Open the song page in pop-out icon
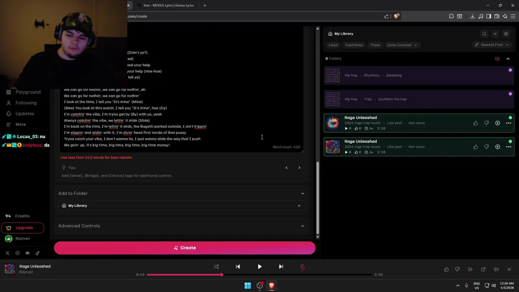Screen dimensions: 519x292 (x=483, y=269)
